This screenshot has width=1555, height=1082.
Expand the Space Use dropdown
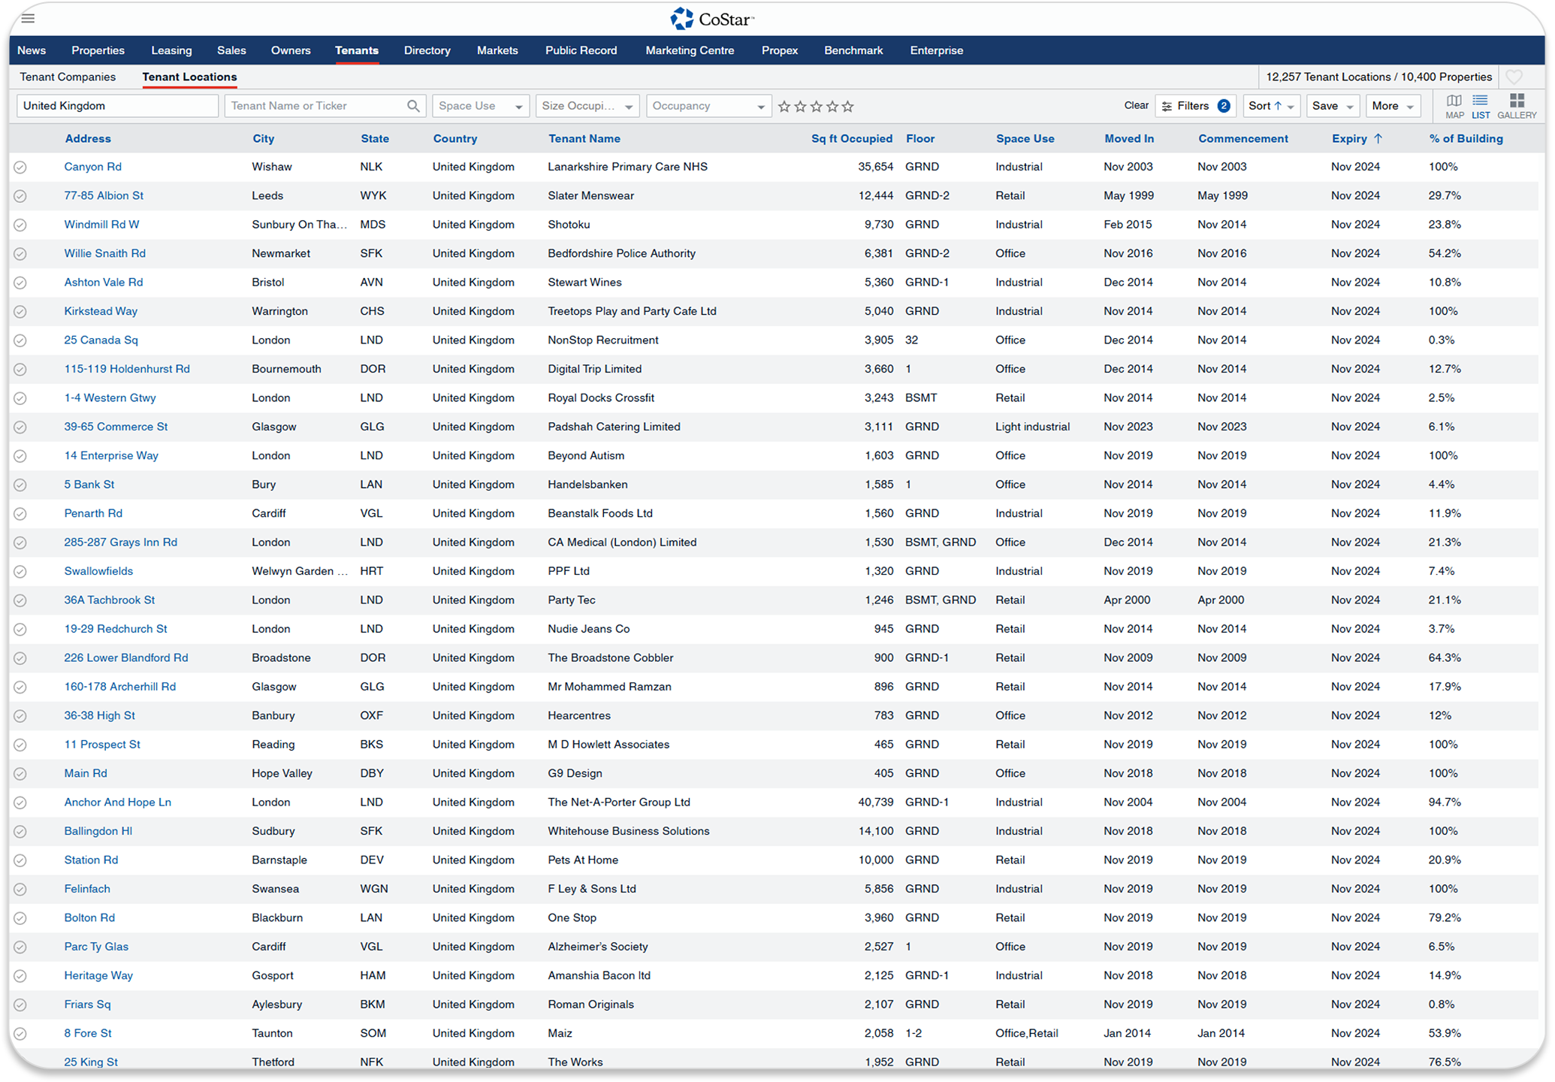tap(481, 106)
